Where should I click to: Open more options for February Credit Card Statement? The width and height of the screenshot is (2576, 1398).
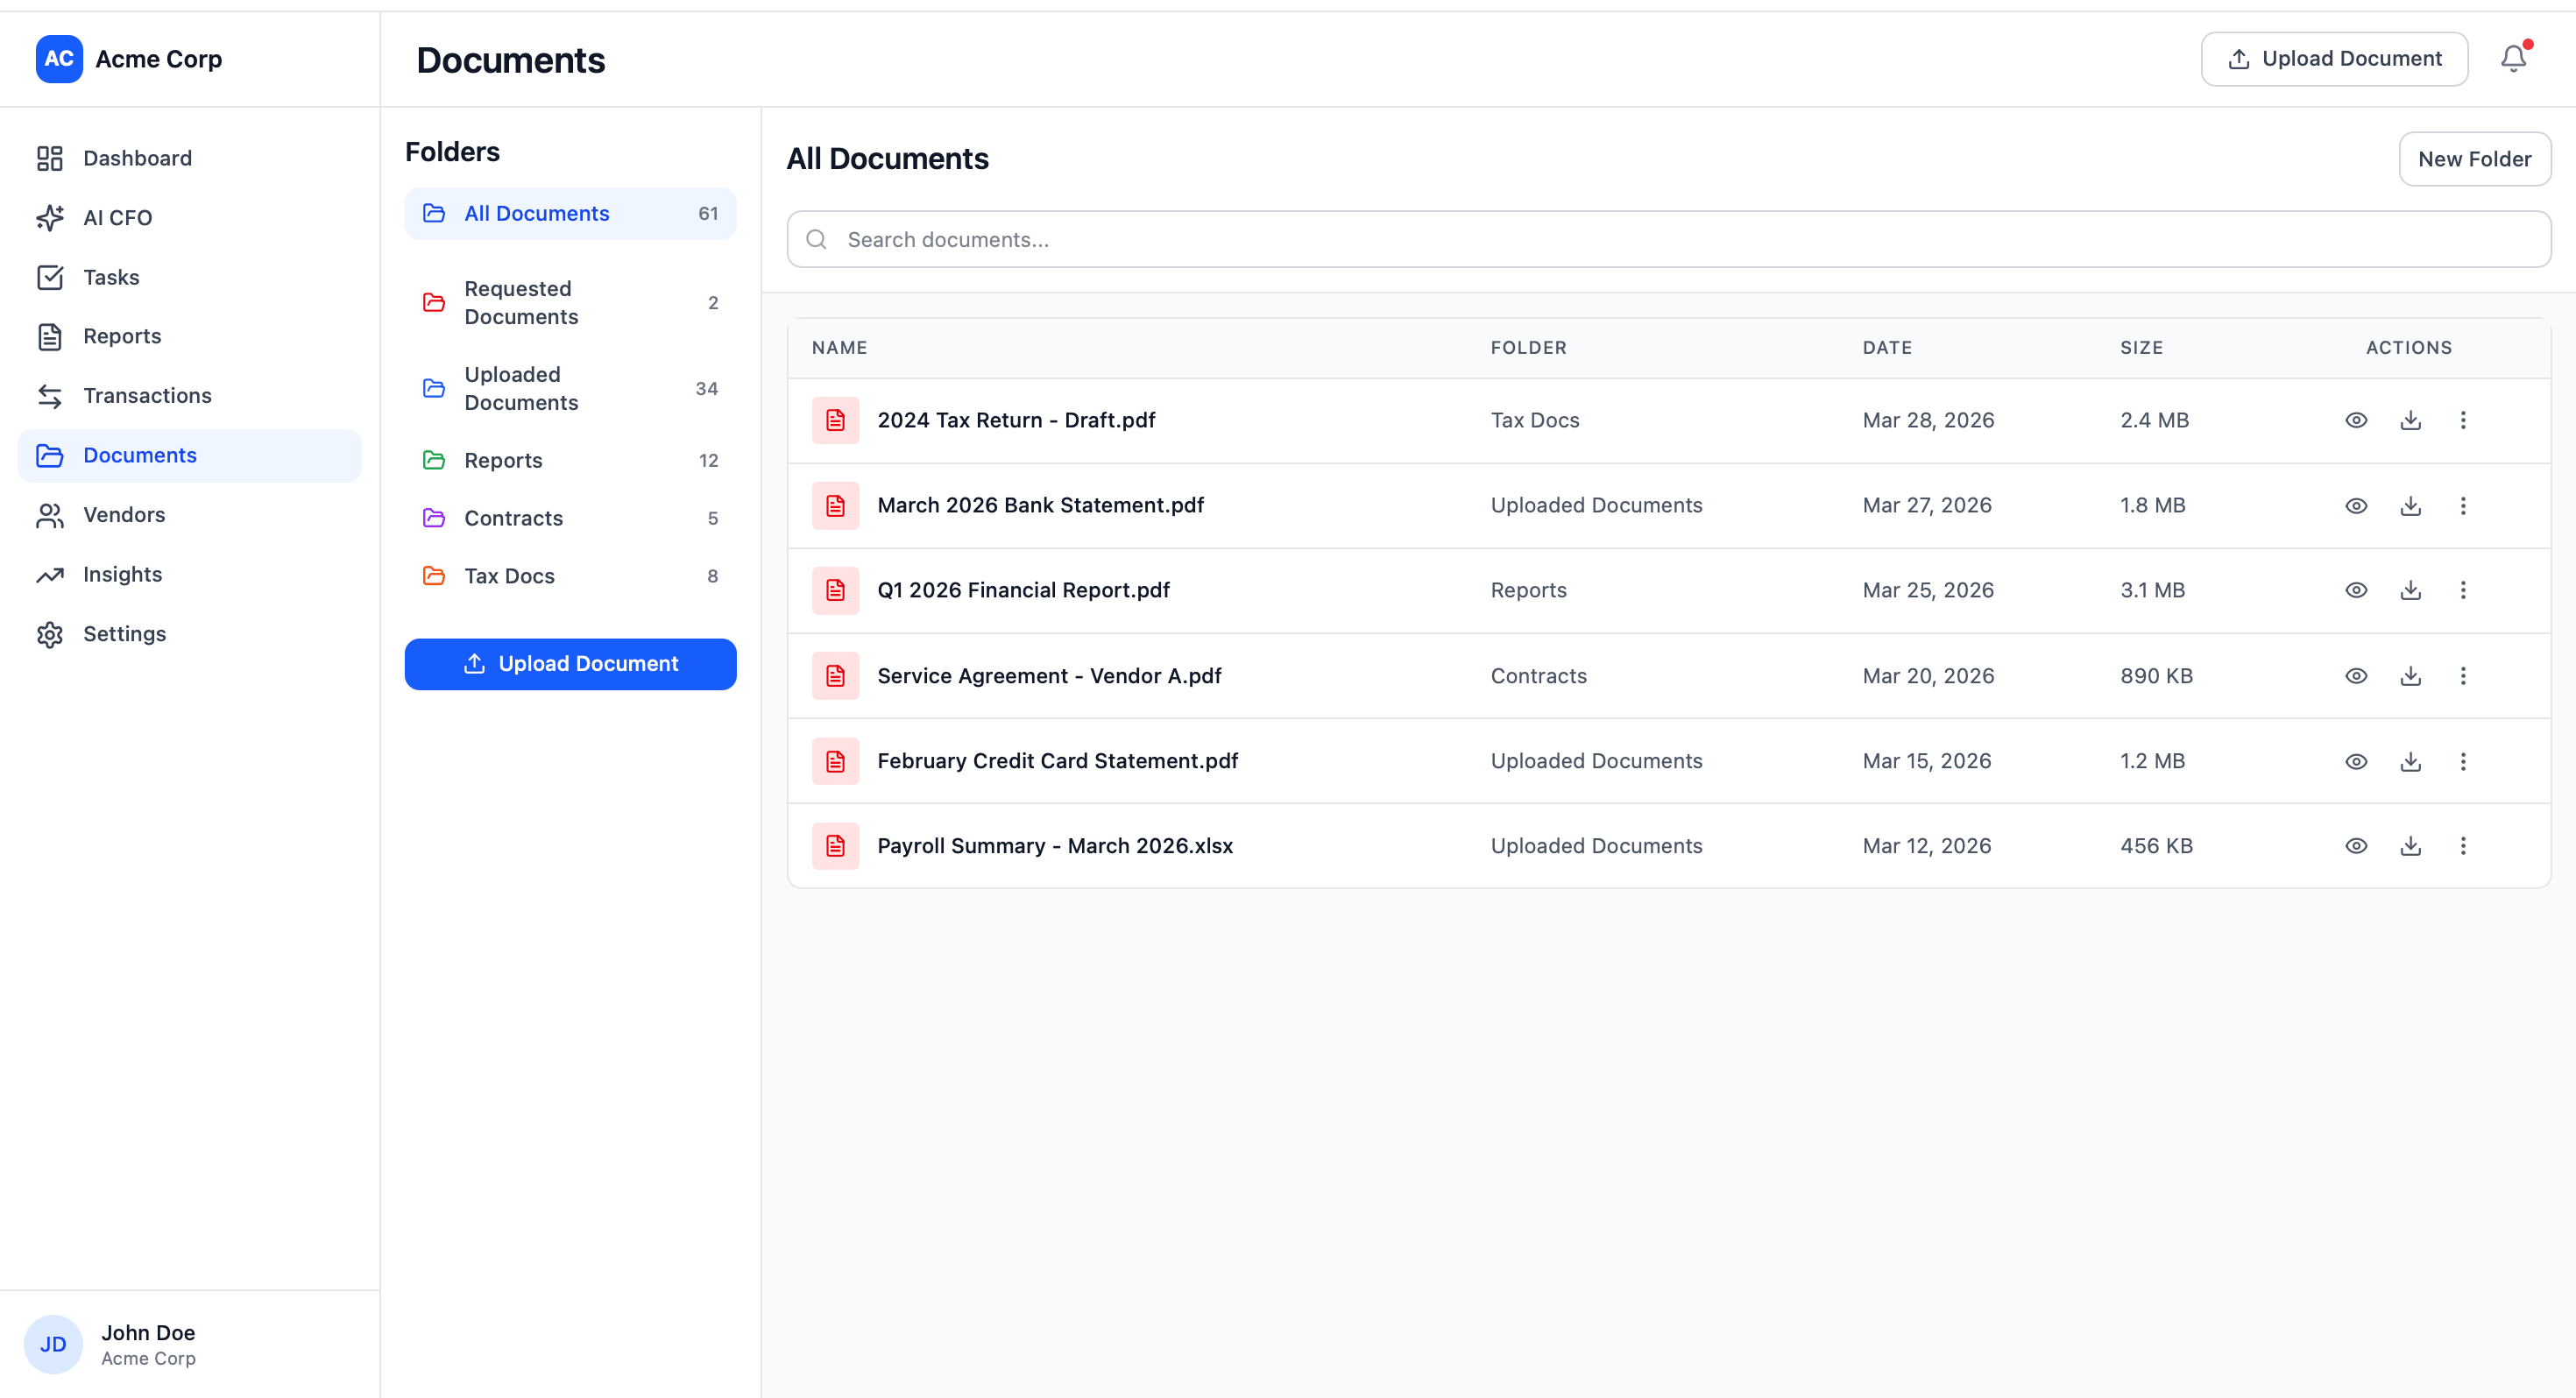point(2463,761)
